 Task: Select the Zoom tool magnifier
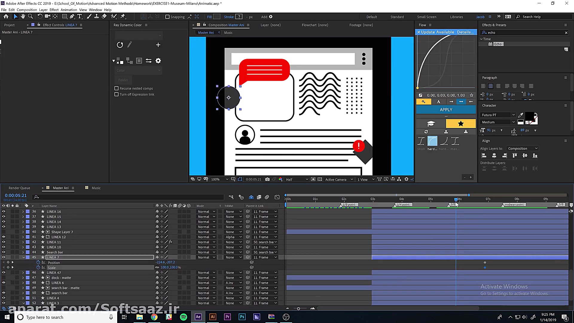point(30,16)
